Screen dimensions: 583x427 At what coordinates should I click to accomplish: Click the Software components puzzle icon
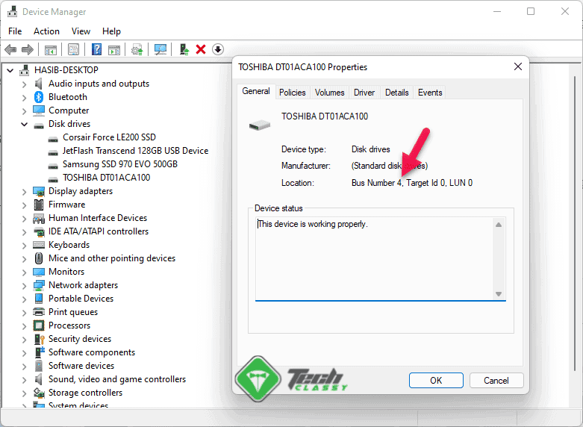(39, 352)
